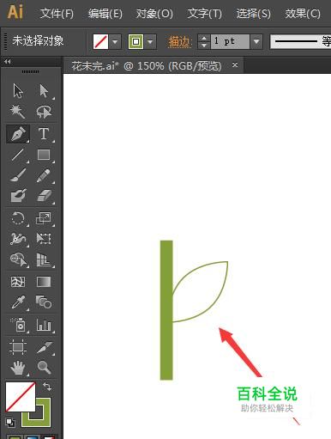Select the Scale tool
The image size is (331, 439).
[44, 218]
